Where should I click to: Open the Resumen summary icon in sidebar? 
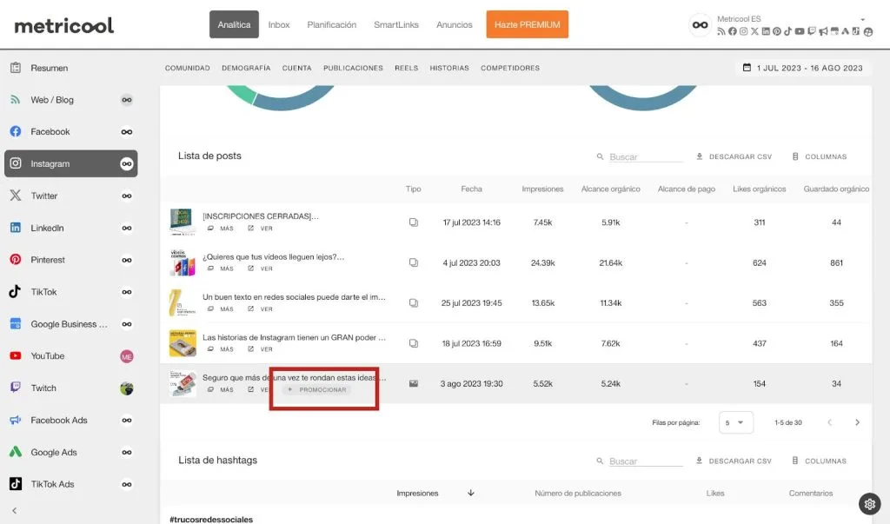click(x=16, y=68)
